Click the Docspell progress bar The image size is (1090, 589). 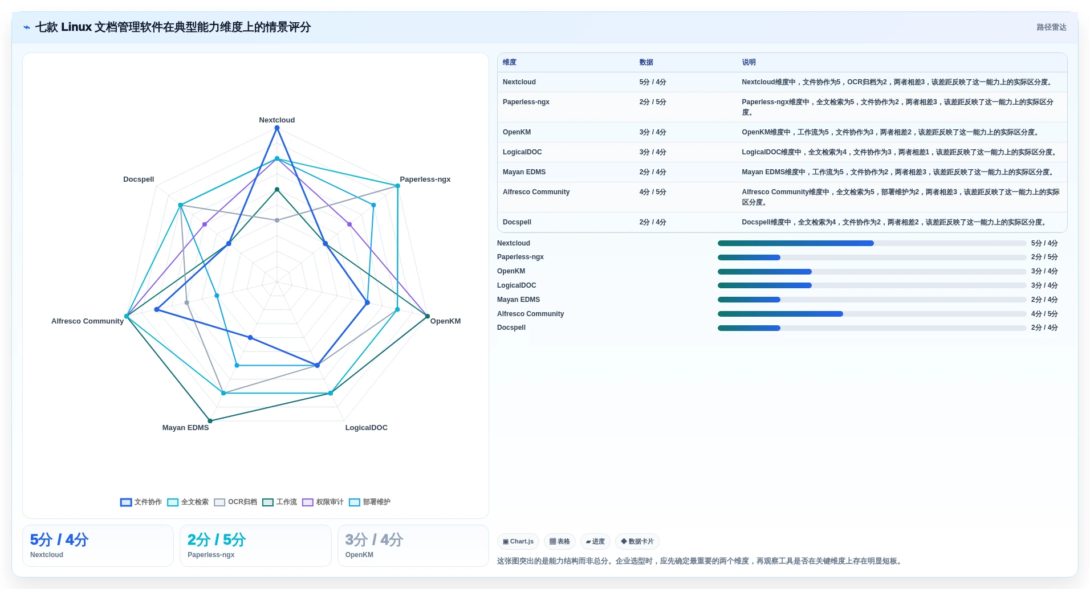click(x=872, y=328)
